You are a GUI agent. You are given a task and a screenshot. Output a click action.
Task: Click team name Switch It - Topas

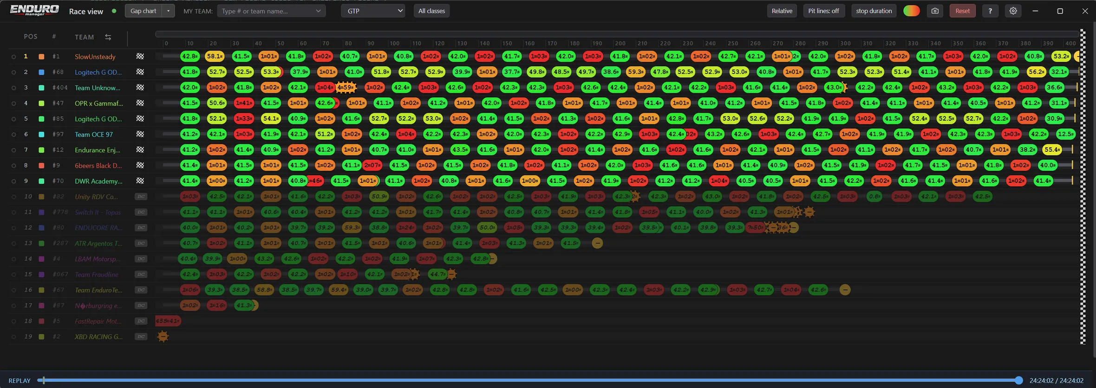click(x=98, y=212)
